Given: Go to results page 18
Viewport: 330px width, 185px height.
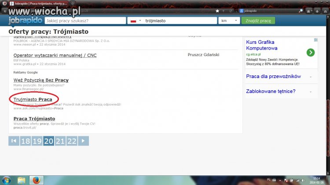Looking at the screenshot, I should click(26, 141).
